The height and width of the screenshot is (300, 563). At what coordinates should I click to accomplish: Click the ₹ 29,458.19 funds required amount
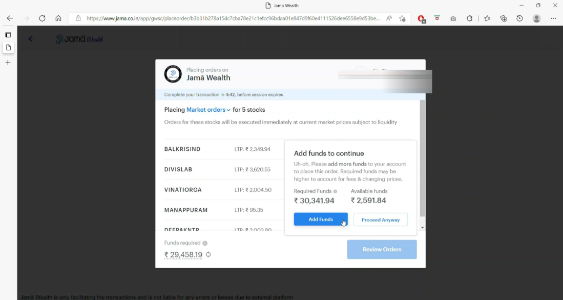[183, 255]
